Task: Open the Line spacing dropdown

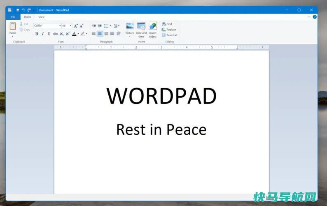Action: (117, 26)
